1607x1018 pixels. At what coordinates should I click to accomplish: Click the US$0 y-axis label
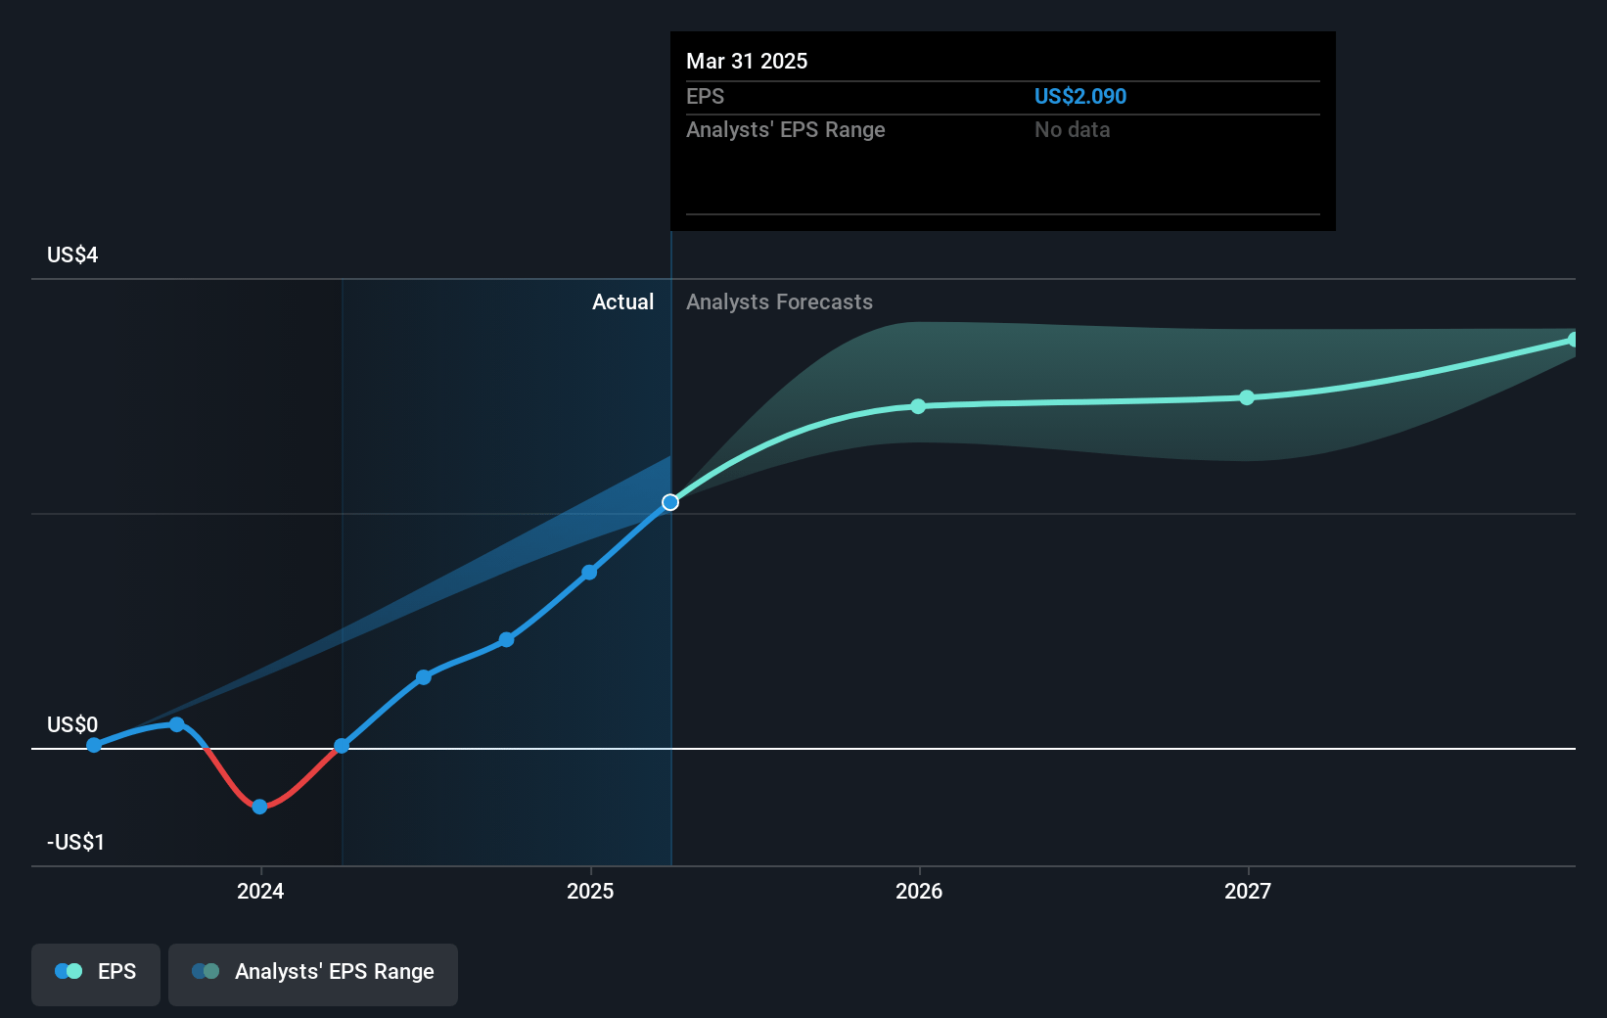click(72, 724)
